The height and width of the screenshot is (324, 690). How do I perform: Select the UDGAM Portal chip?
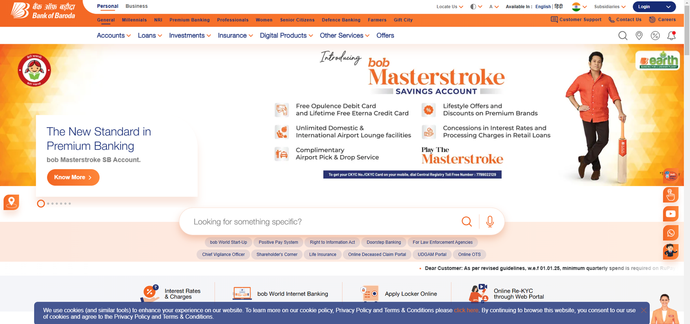click(432, 254)
